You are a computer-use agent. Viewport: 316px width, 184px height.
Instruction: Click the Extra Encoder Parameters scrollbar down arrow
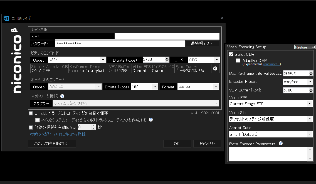310,158
